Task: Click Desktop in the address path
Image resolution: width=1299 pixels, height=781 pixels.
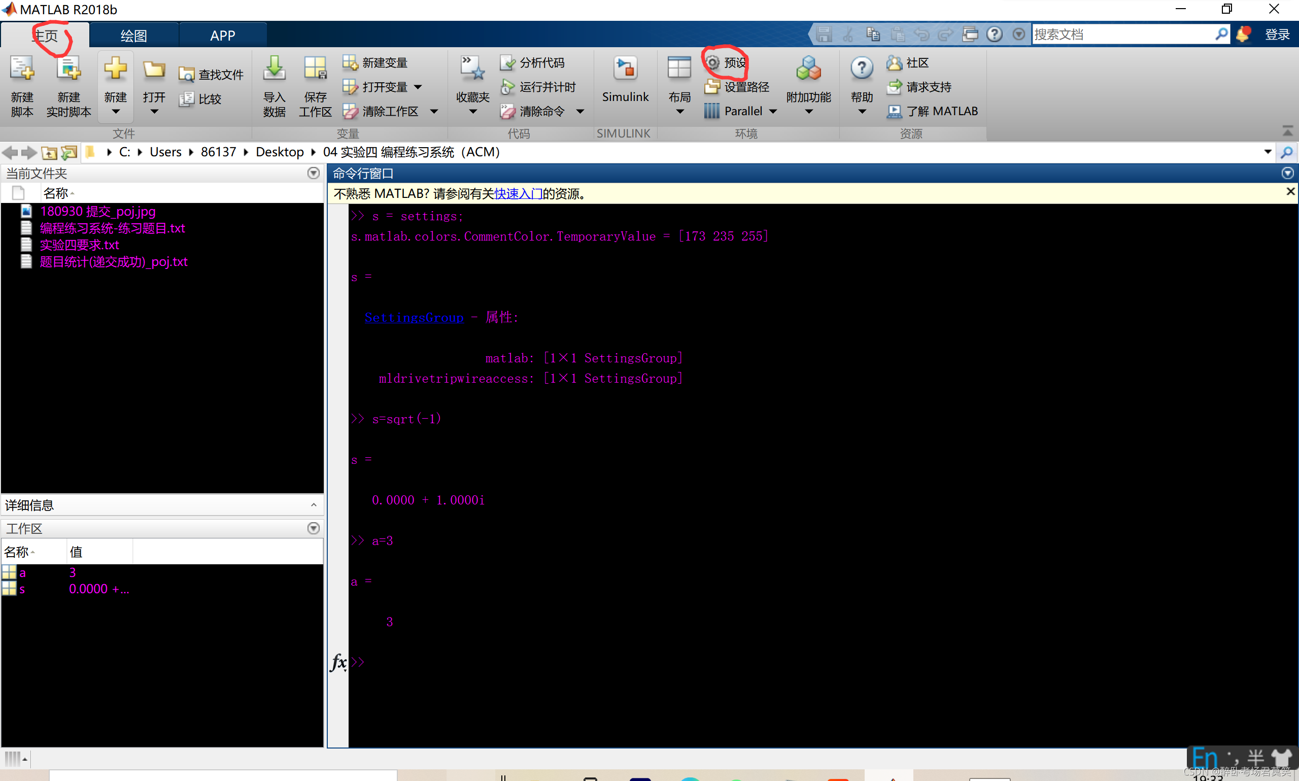Action: click(x=280, y=152)
